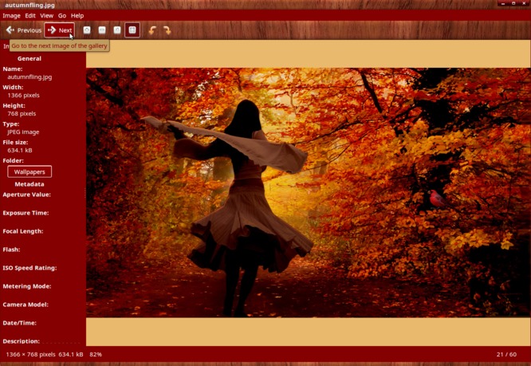The width and height of the screenshot is (531, 366).
Task: Select the 634.1 kB value in sidebar
Action: (20, 151)
